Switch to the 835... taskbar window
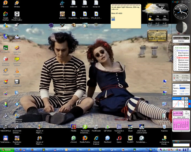 pyautogui.click(x=92, y=150)
